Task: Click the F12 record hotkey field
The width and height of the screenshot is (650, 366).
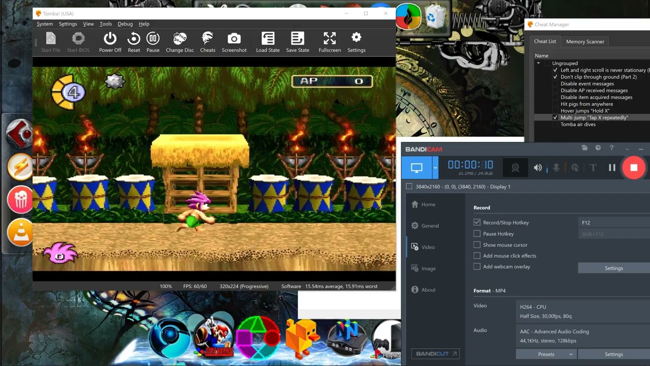Action: 614,223
